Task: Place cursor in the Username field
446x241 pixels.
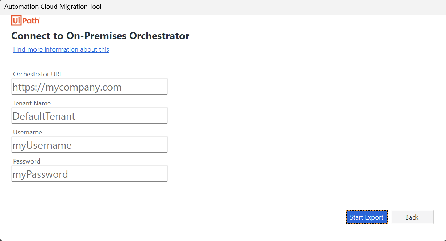Action: click(x=89, y=145)
